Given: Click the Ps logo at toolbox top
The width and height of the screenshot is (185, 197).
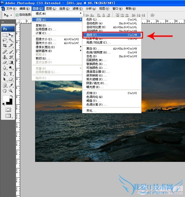Looking at the screenshot, I should point(8,29).
